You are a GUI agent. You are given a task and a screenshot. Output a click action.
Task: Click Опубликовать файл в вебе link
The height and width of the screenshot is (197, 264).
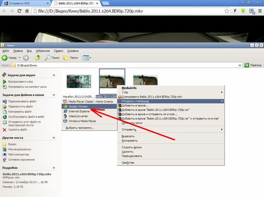[x=26, y=117]
